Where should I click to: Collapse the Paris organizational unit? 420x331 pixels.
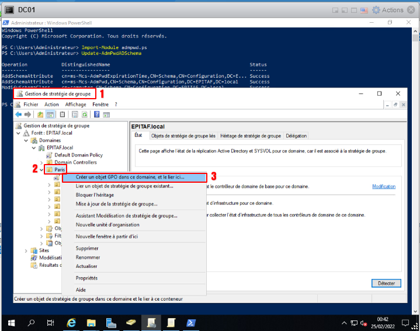click(41, 170)
